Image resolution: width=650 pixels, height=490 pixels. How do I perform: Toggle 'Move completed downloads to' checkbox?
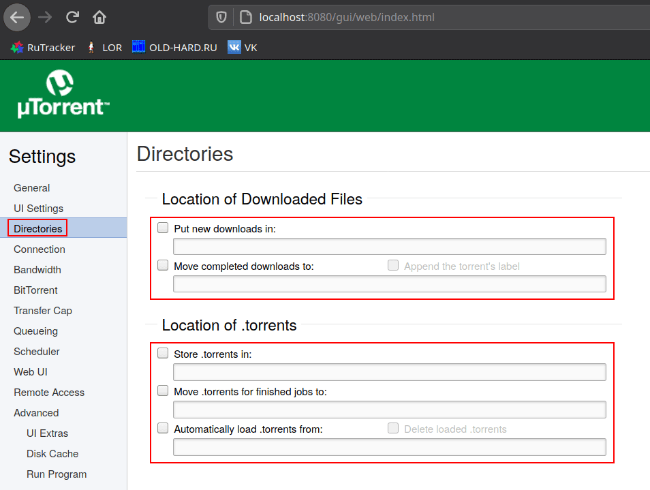[x=163, y=266]
